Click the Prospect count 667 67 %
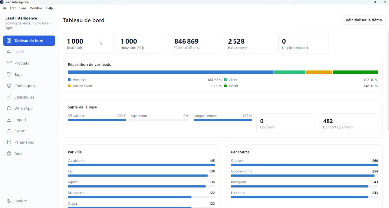The width and height of the screenshot is (389, 208). 215,80
